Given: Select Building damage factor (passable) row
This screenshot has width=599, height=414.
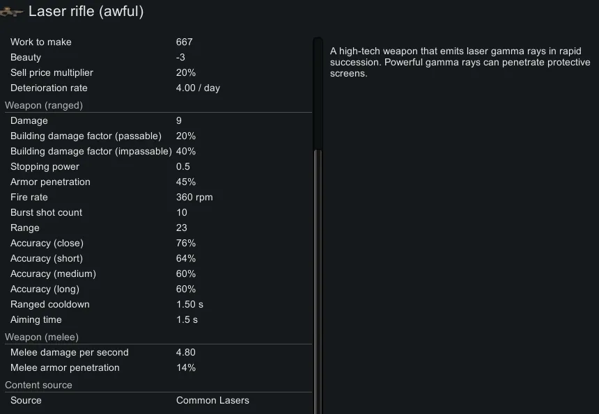Looking at the screenshot, I should tap(157, 136).
